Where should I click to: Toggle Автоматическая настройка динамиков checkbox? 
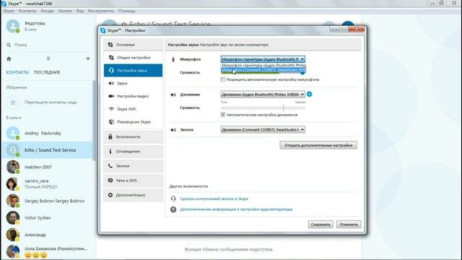[223, 115]
